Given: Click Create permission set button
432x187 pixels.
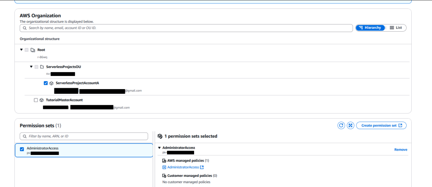Looking at the screenshot, I should coord(381,125).
